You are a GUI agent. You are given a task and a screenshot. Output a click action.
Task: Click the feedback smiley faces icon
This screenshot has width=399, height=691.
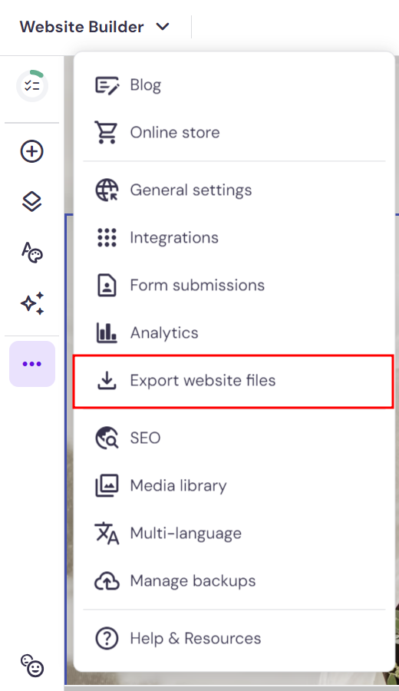coord(32,666)
